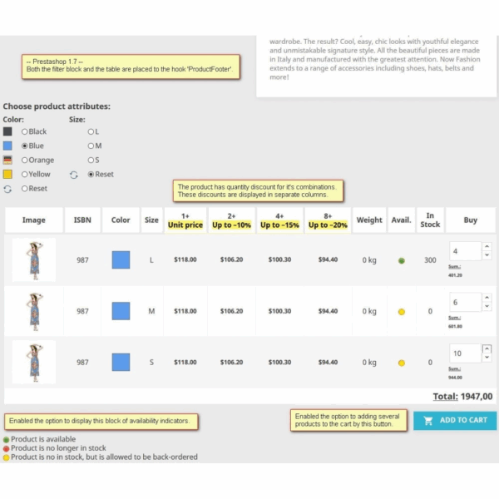The image size is (499, 499).
Task: Click the blue color square in the size L row
Action: (x=121, y=260)
